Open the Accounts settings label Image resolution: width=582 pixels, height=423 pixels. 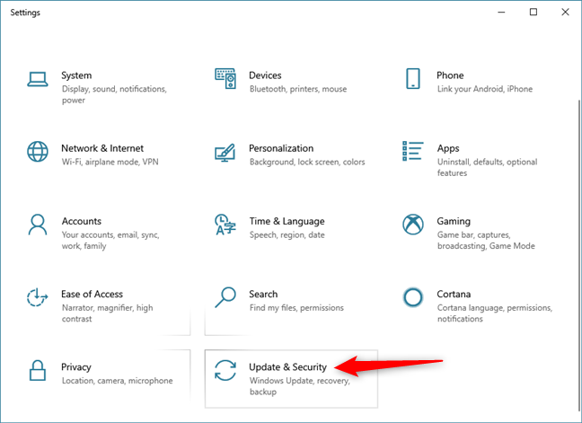click(81, 222)
